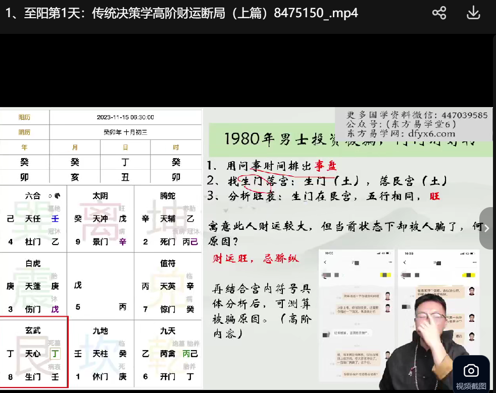Select the 腾蛇 死门 palace cell

tap(168, 219)
